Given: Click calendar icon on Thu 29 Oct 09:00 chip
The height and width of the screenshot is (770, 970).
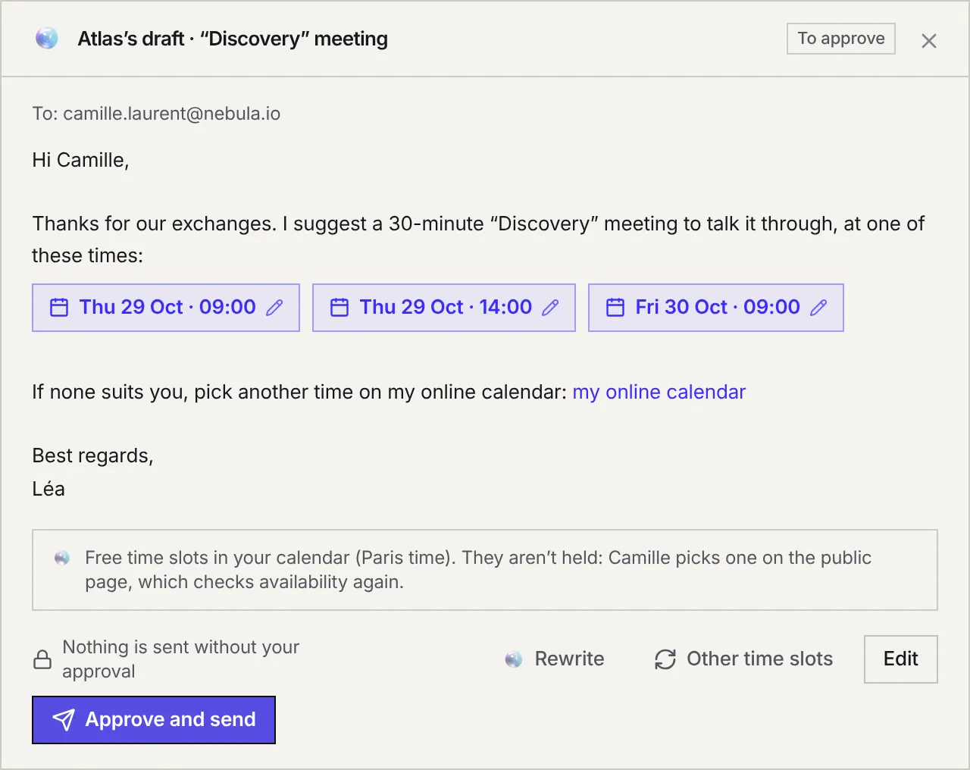Looking at the screenshot, I should point(59,308).
